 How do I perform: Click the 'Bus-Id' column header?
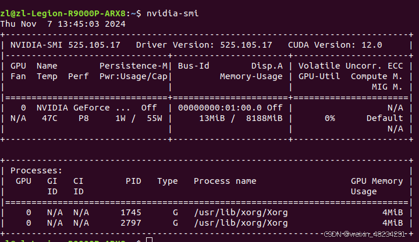coord(193,66)
